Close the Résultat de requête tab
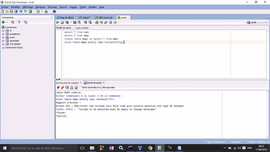270x152 pixels. (x=81, y=83)
